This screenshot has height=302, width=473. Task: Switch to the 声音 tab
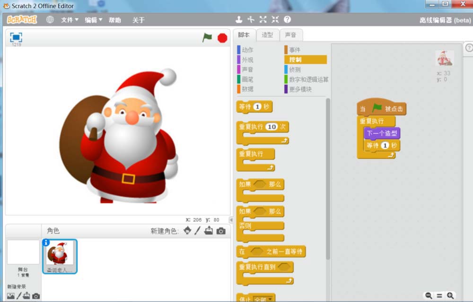[x=290, y=35]
